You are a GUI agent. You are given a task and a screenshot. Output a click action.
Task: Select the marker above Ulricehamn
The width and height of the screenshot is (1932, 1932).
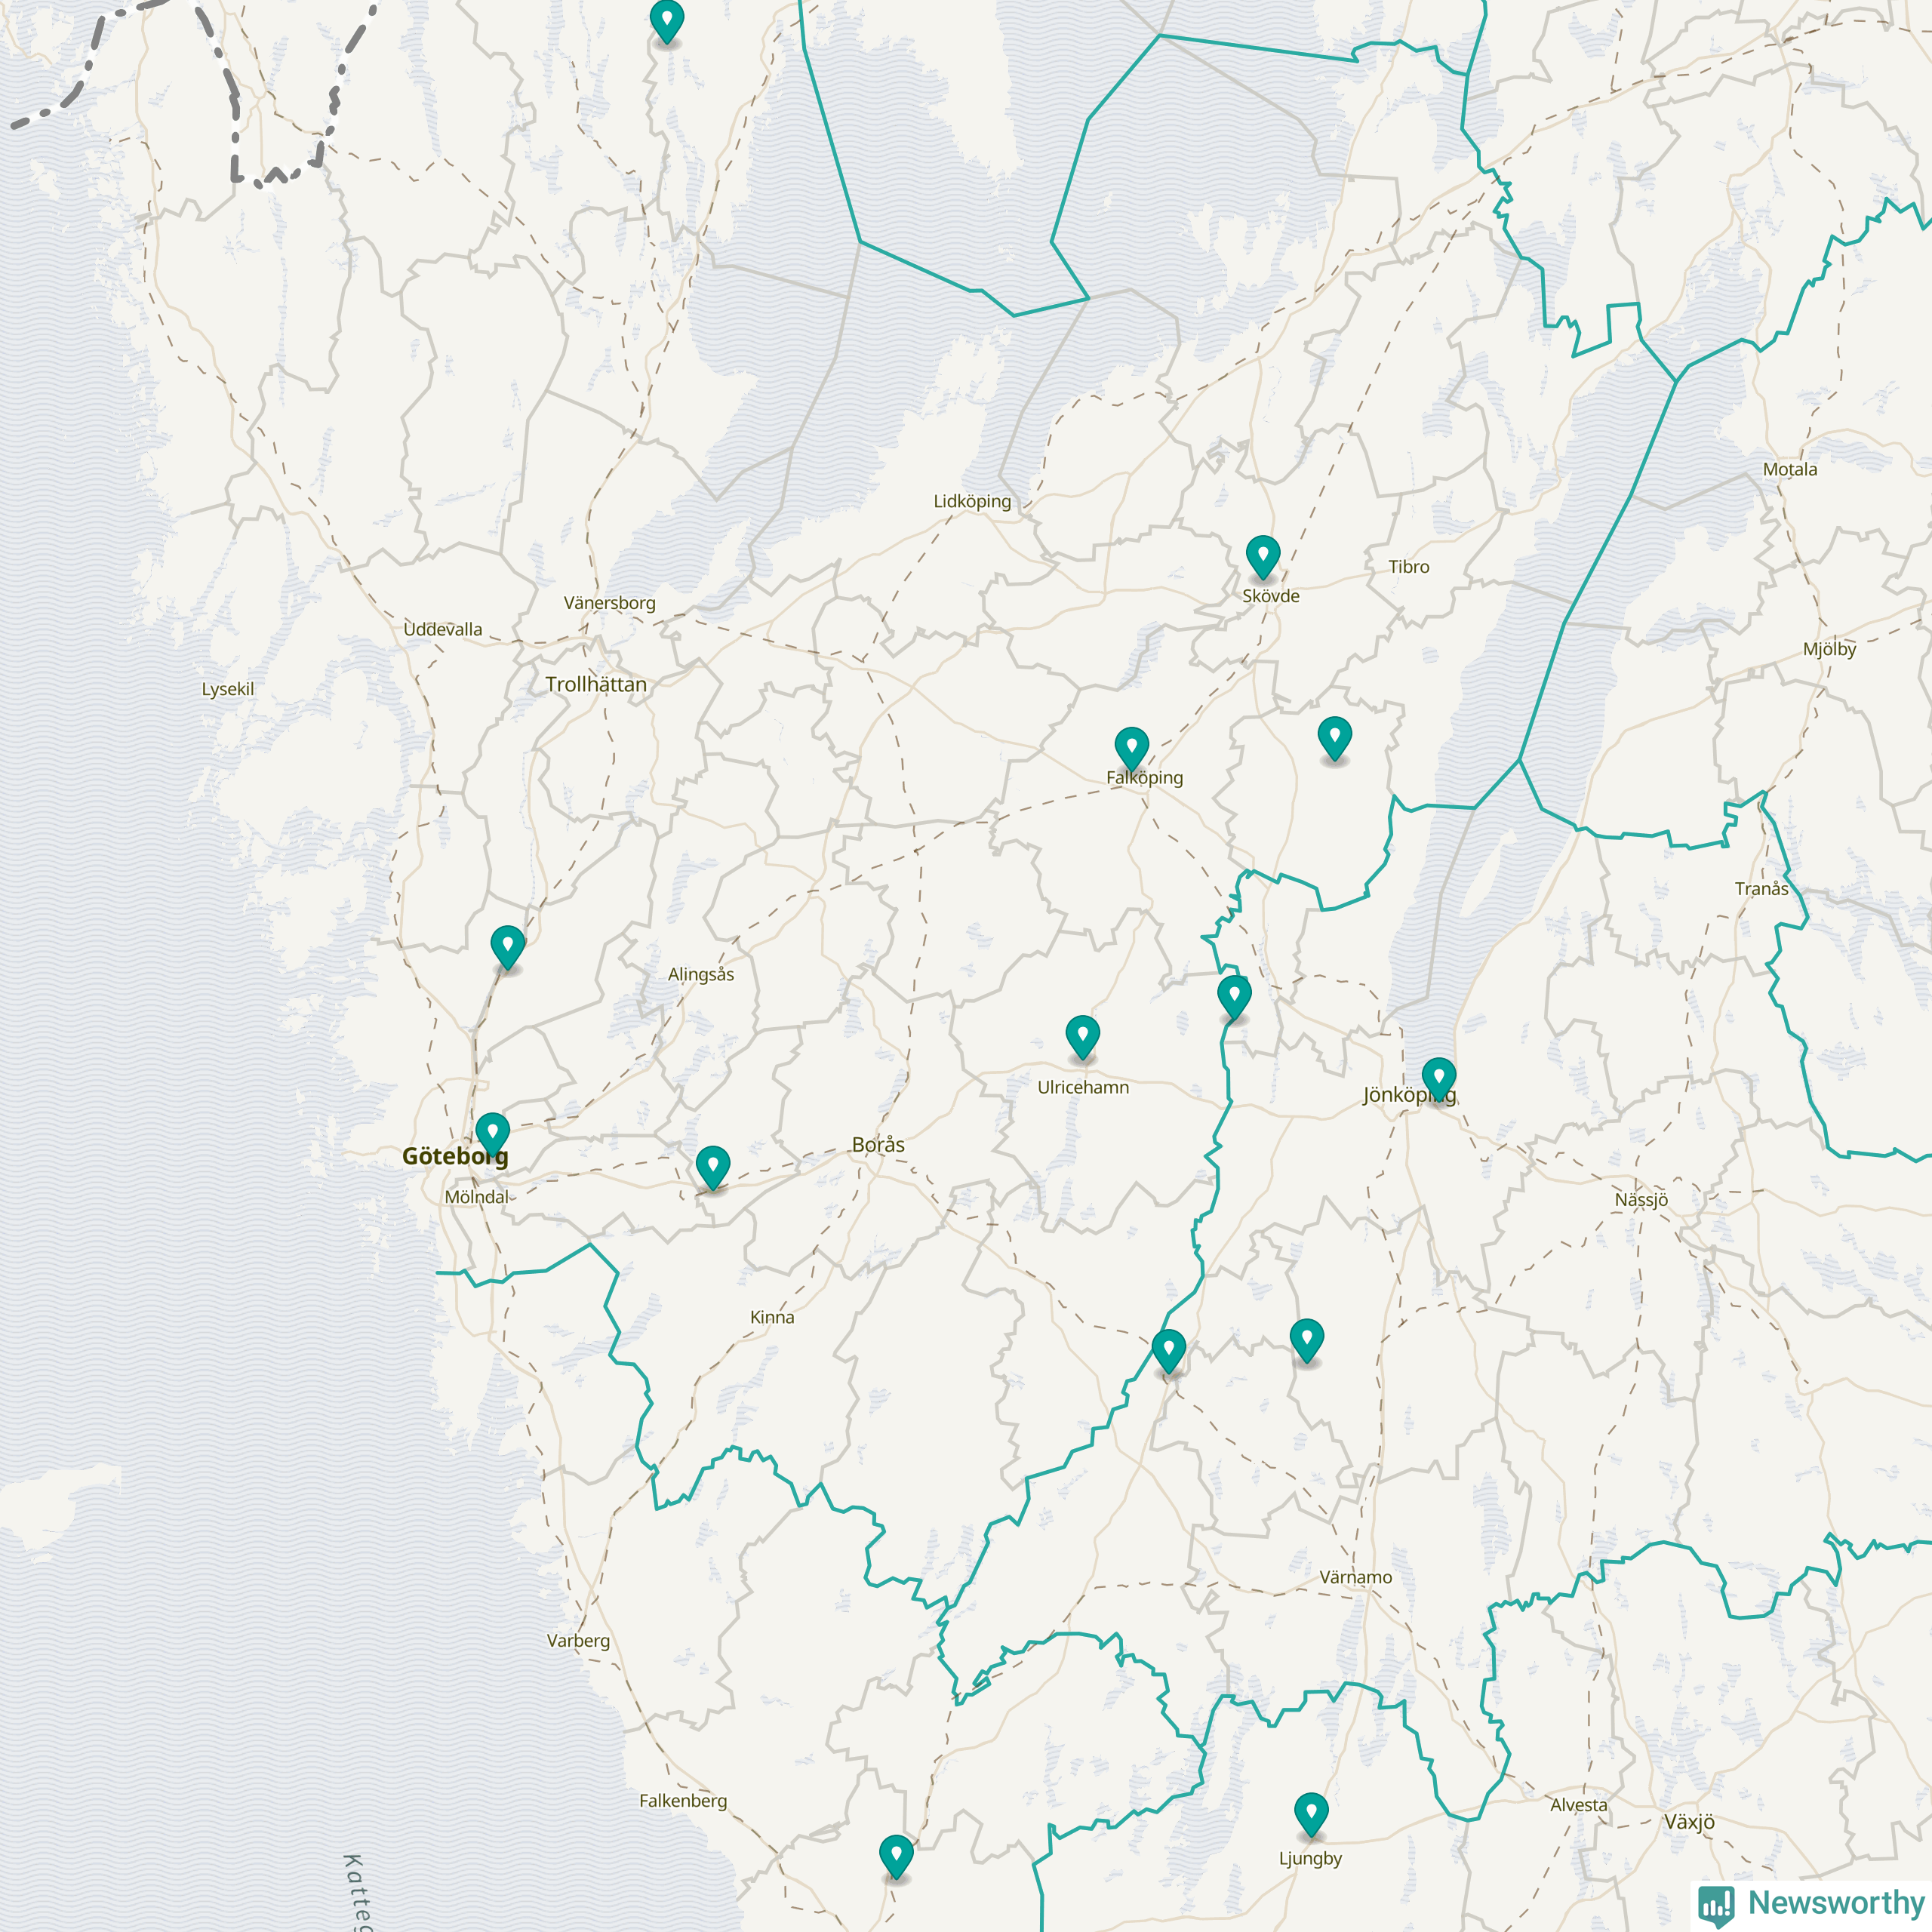1082,1035
